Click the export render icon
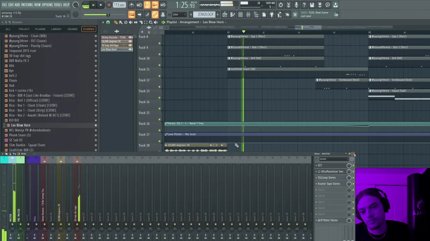Screen dimensions: 430x241 pyautogui.click(x=320, y=5)
